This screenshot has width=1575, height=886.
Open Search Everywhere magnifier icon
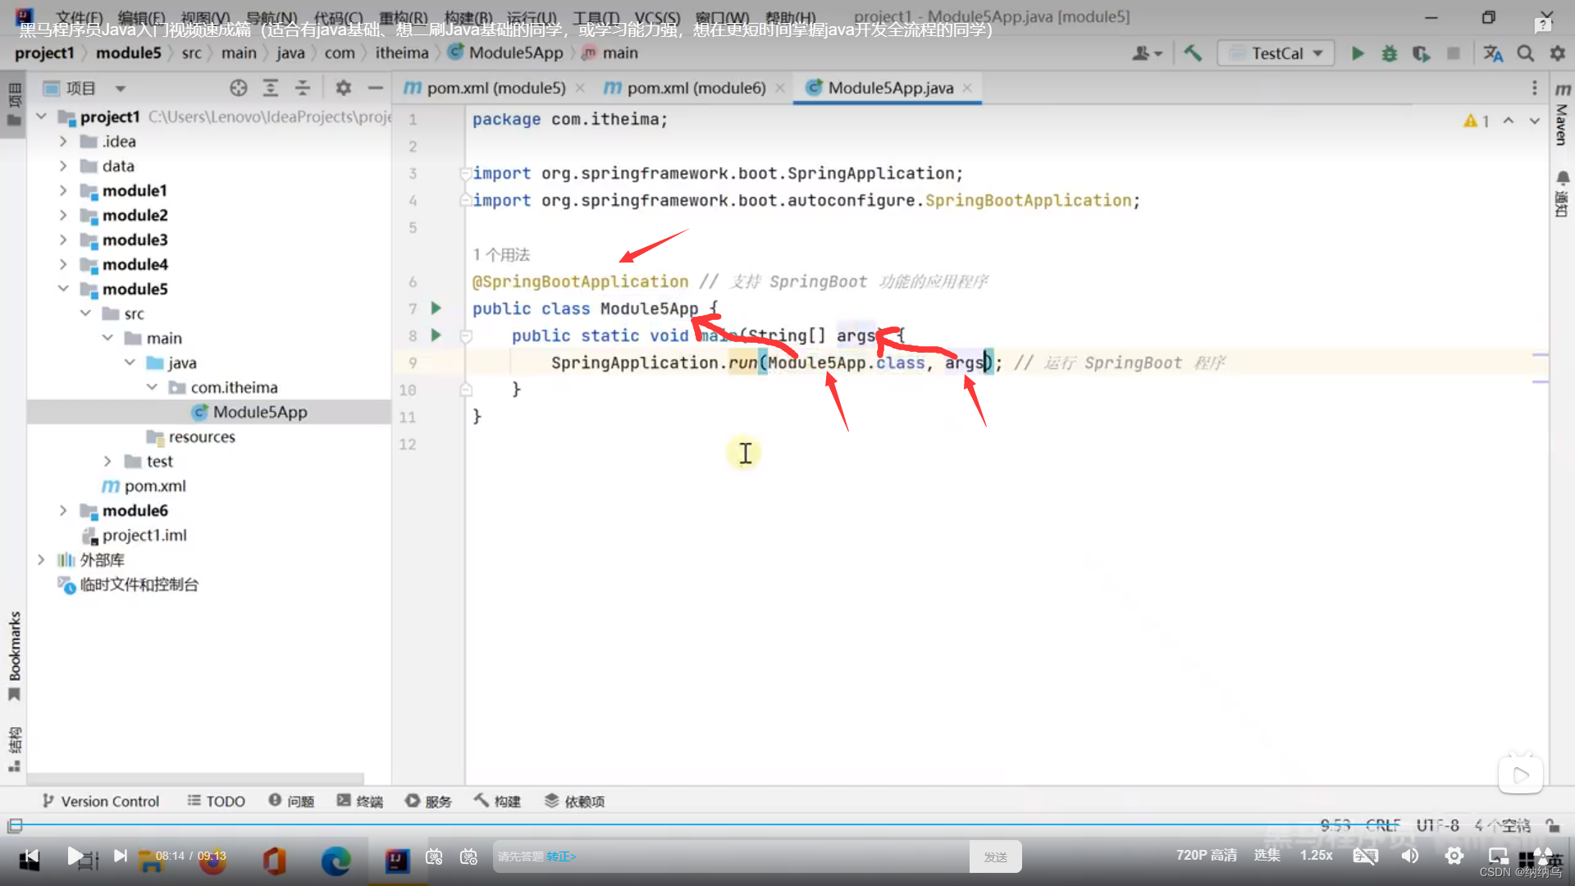click(1525, 53)
